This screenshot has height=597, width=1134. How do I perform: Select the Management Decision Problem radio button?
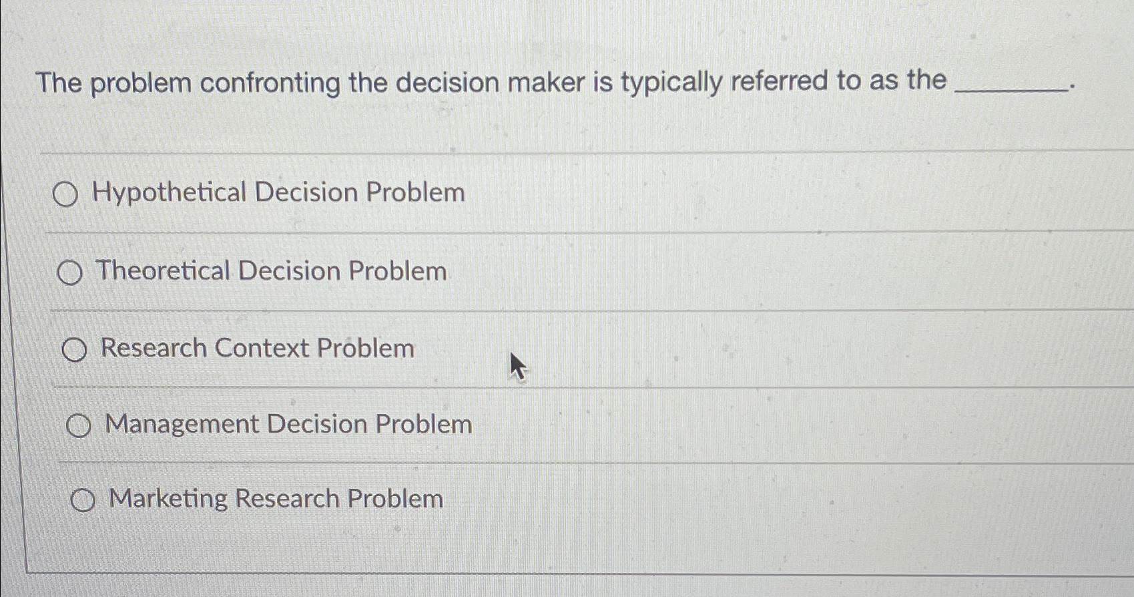[78, 423]
